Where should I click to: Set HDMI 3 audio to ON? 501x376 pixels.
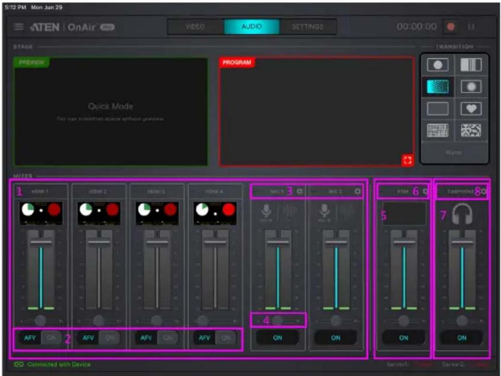(x=167, y=338)
